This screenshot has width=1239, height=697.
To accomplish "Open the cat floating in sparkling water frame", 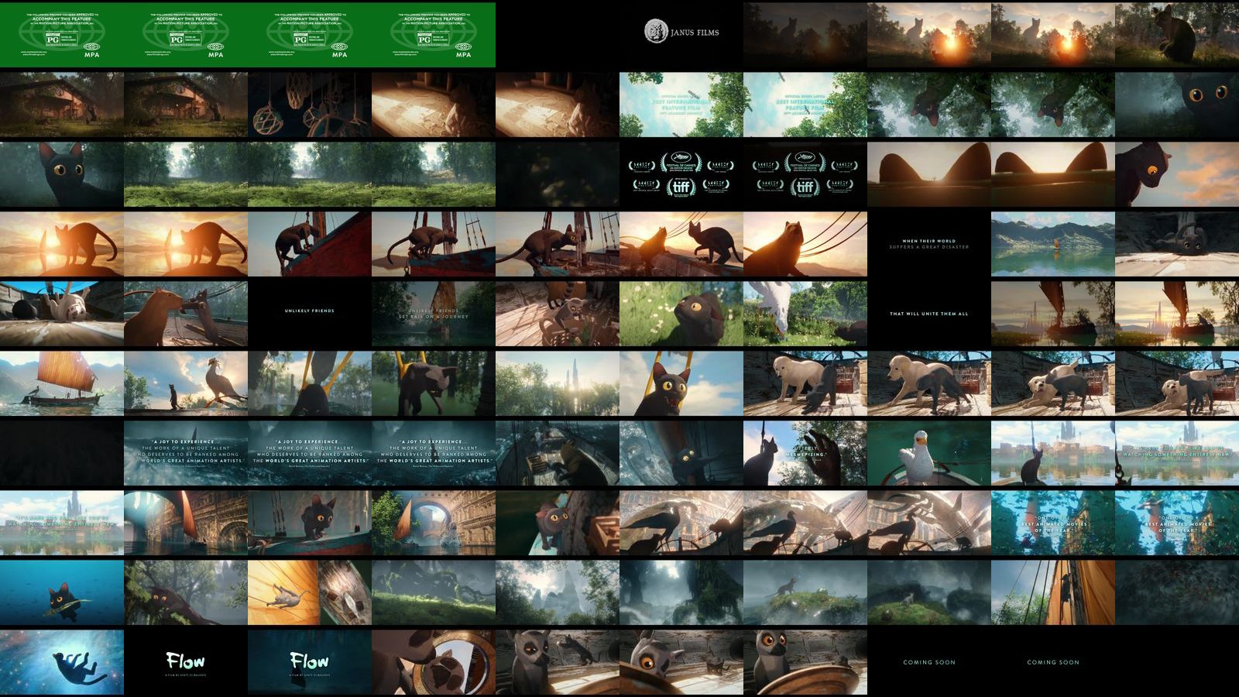I will [62, 662].
